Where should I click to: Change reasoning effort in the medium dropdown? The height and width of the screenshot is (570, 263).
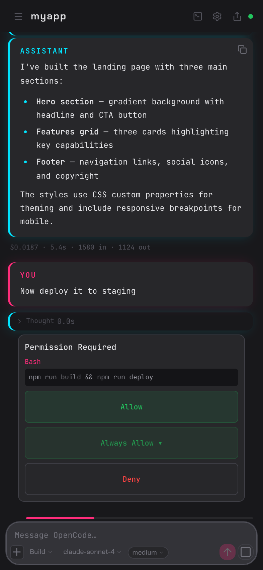[148, 553]
